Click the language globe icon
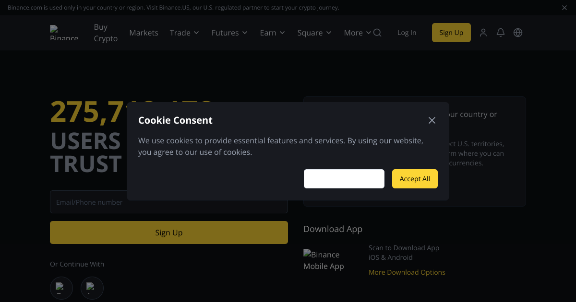This screenshot has width=576, height=302. pos(518,33)
